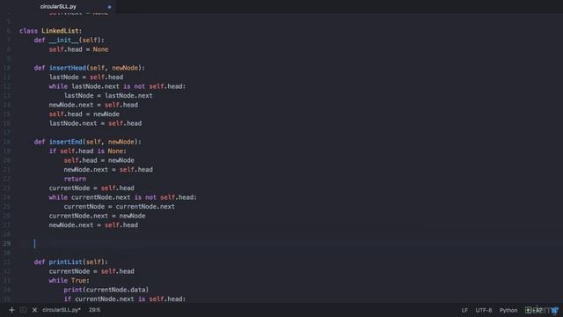The height and width of the screenshot is (317, 563).
Task: Click 'currentNode = currentNode.next' line
Action: pyautogui.click(x=120, y=207)
